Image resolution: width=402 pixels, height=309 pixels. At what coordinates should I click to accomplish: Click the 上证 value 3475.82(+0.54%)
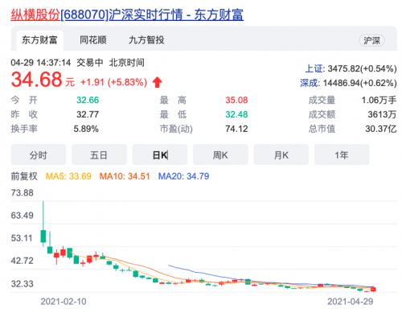[x=362, y=68]
